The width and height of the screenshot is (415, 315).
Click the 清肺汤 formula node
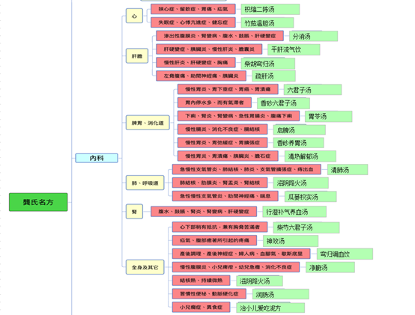[348, 170]
